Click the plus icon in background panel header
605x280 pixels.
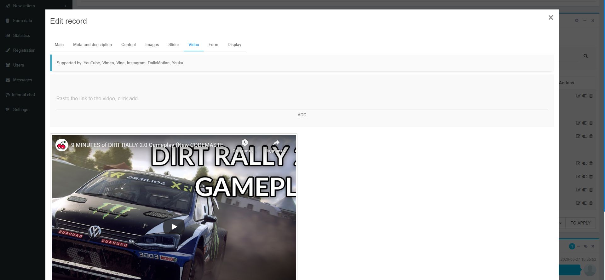pyautogui.click(x=577, y=20)
